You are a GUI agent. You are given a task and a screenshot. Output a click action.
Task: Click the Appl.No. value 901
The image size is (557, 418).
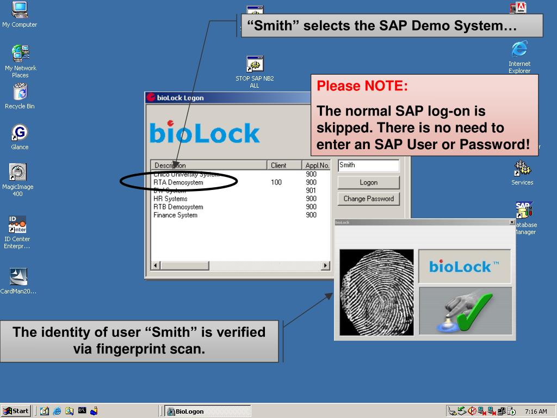point(311,190)
